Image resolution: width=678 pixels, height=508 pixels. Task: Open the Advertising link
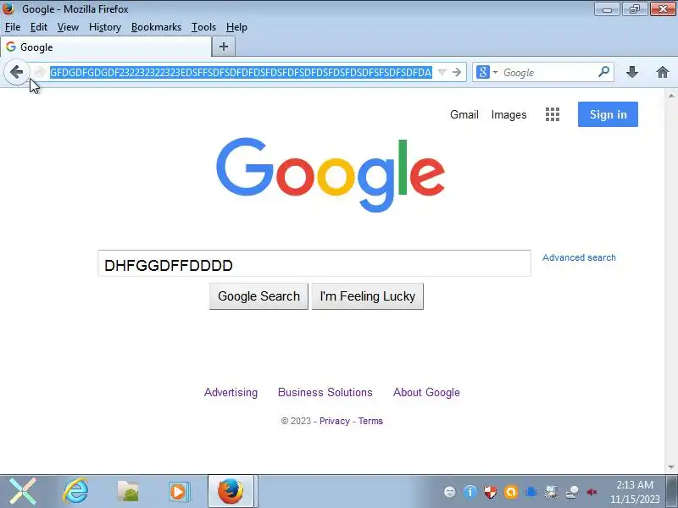click(231, 392)
